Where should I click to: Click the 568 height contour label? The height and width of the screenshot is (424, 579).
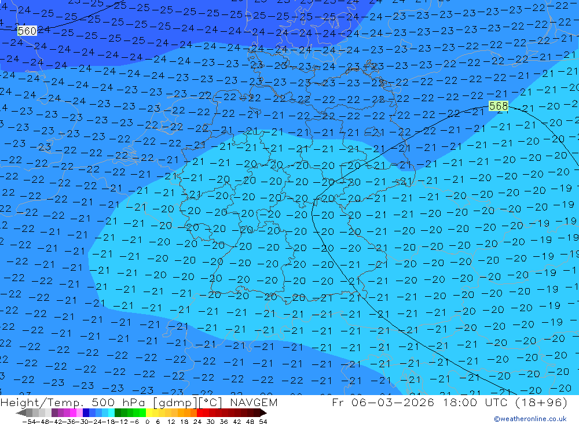(x=499, y=106)
